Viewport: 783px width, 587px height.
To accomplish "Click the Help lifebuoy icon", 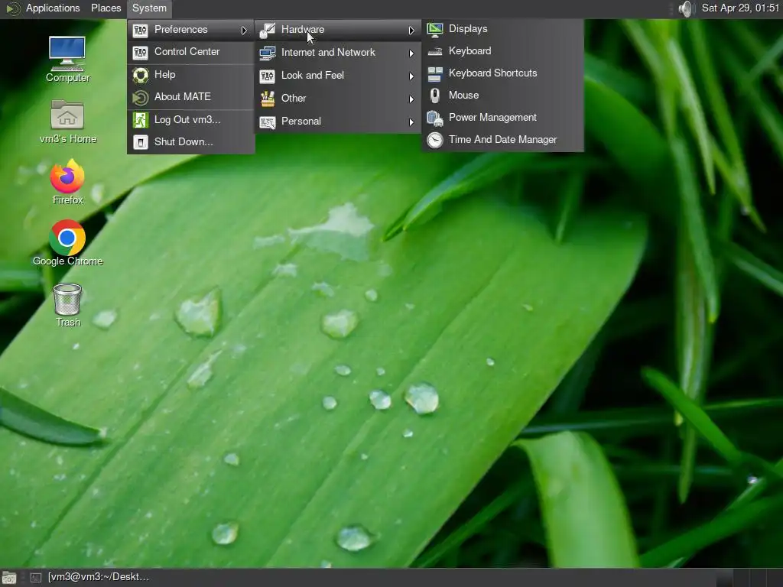I will (141, 75).
